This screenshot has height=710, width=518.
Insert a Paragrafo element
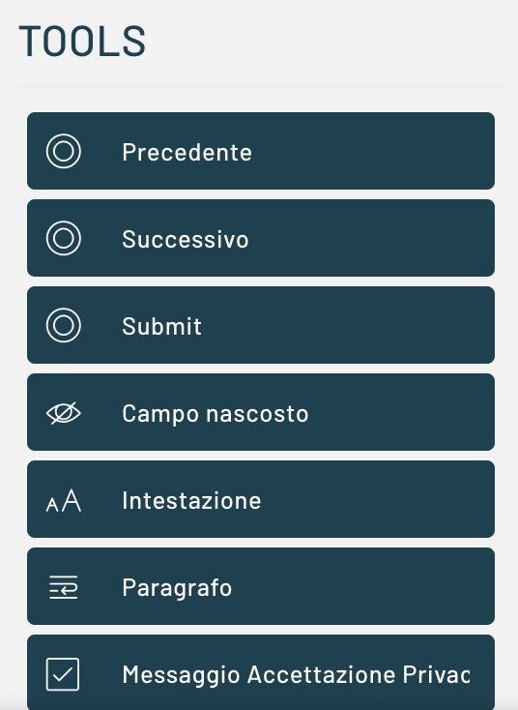coord(261,586)
